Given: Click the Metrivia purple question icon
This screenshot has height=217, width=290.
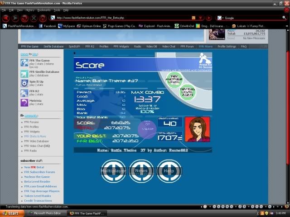Looking at the screenshot, I should click(24, 103).
